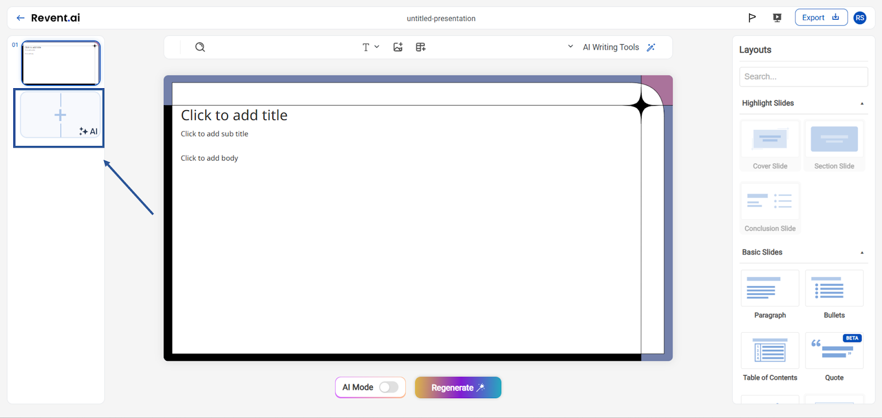Choose the Cover Slide layout
The width and height of the screenshot is (882, 418).
pyautogui.click(x=770, y=146)
